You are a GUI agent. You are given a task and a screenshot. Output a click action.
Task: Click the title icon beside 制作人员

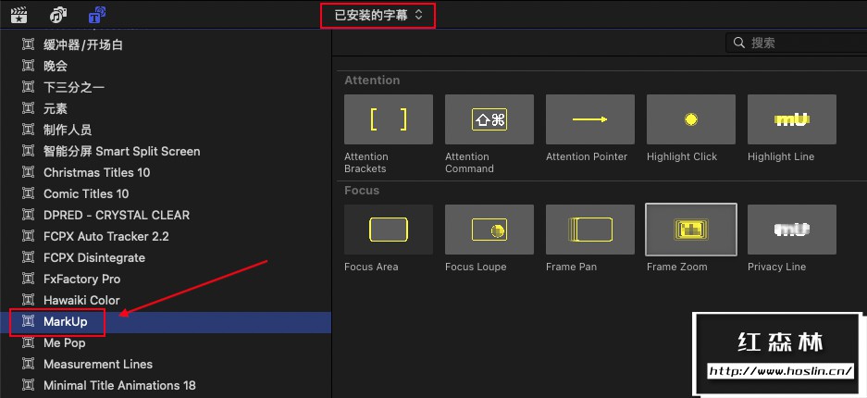[28, 130]
